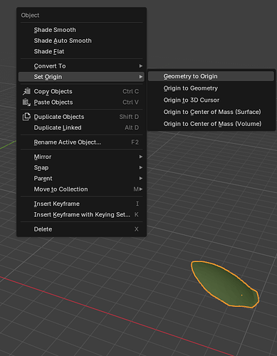
Task: Click the Paste Objects clipboard icon
Action: 26,103
